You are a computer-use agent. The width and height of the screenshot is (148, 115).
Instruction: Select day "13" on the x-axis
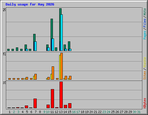[61, 112]
